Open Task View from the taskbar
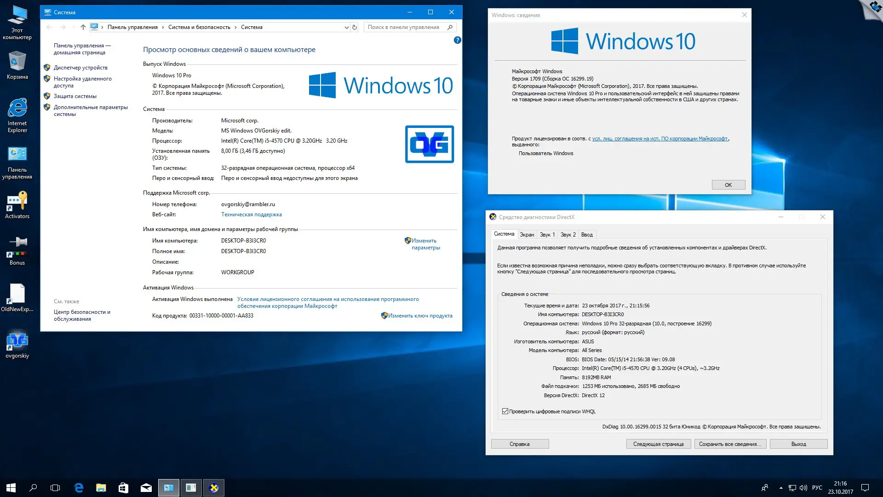Viewport: 883px width, 497px height. [x=55, y=487]
